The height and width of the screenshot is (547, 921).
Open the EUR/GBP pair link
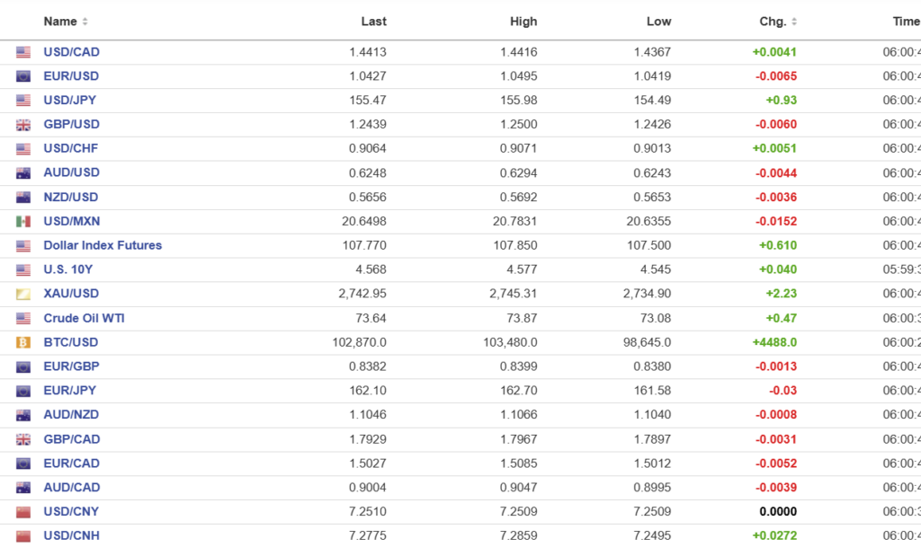pyautogui.click(x=71, y=366)
